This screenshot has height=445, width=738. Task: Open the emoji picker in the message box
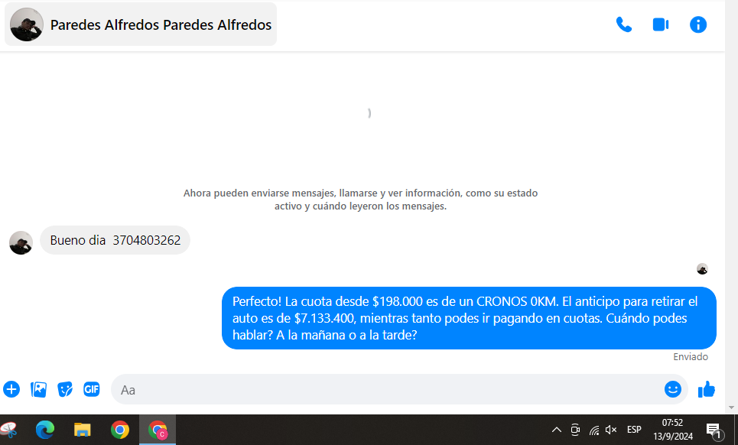pyautogui.click(x=672, y=389)
